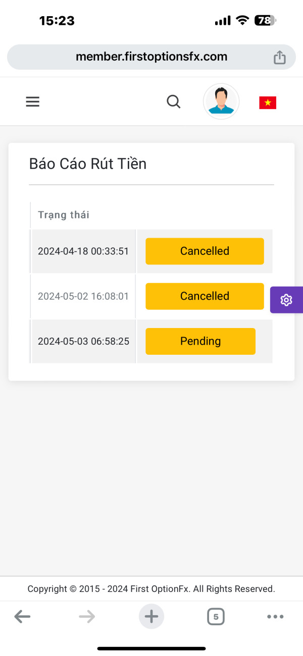The width and height of the screenshot is (303, 656).
Task: Change language via Vietnam flag
Action: point(268,103)
